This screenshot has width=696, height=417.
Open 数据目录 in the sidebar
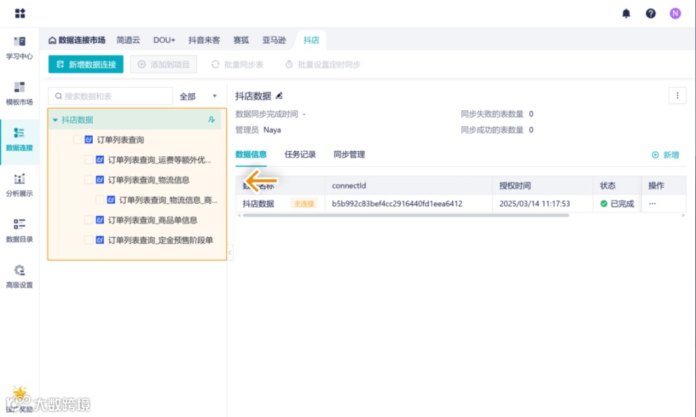pyautogui.click(x=19, y=230)
